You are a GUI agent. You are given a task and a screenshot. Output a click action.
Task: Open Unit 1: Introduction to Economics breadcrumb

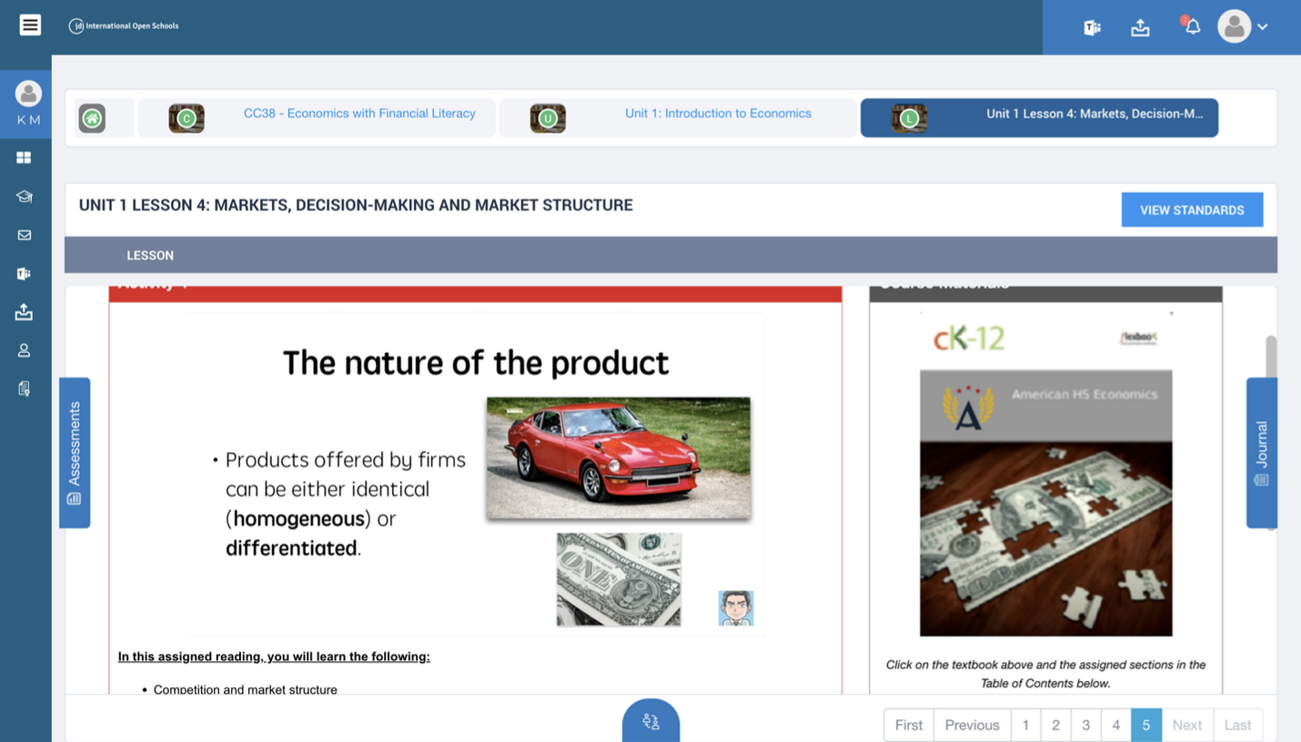718,114
